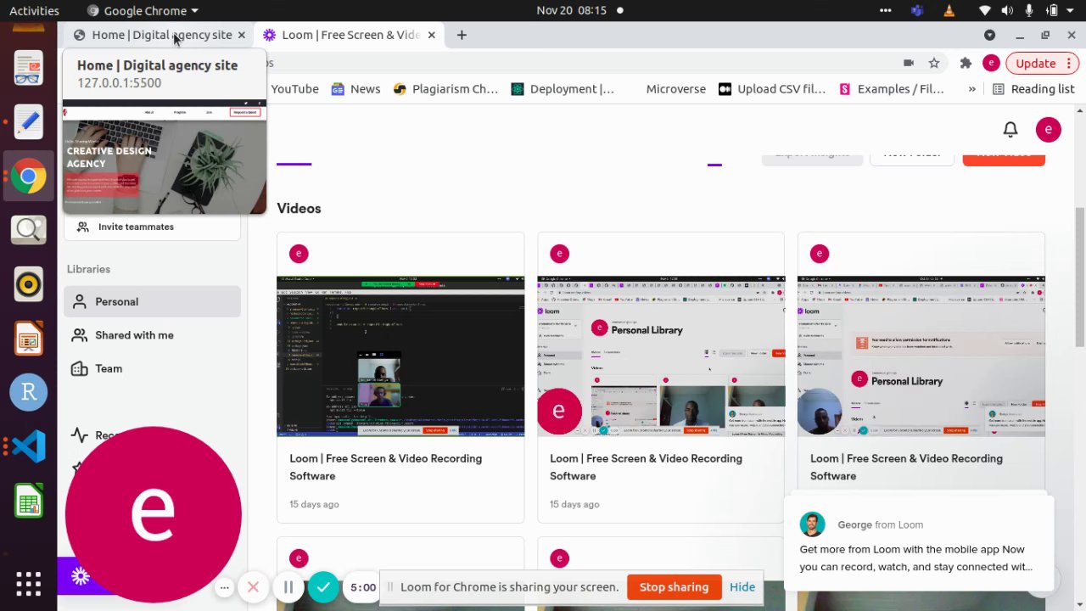Close the Home | Digital agency site tab
The width and height of the screenshot is (1086, 611).
click(x=241, y=35)
